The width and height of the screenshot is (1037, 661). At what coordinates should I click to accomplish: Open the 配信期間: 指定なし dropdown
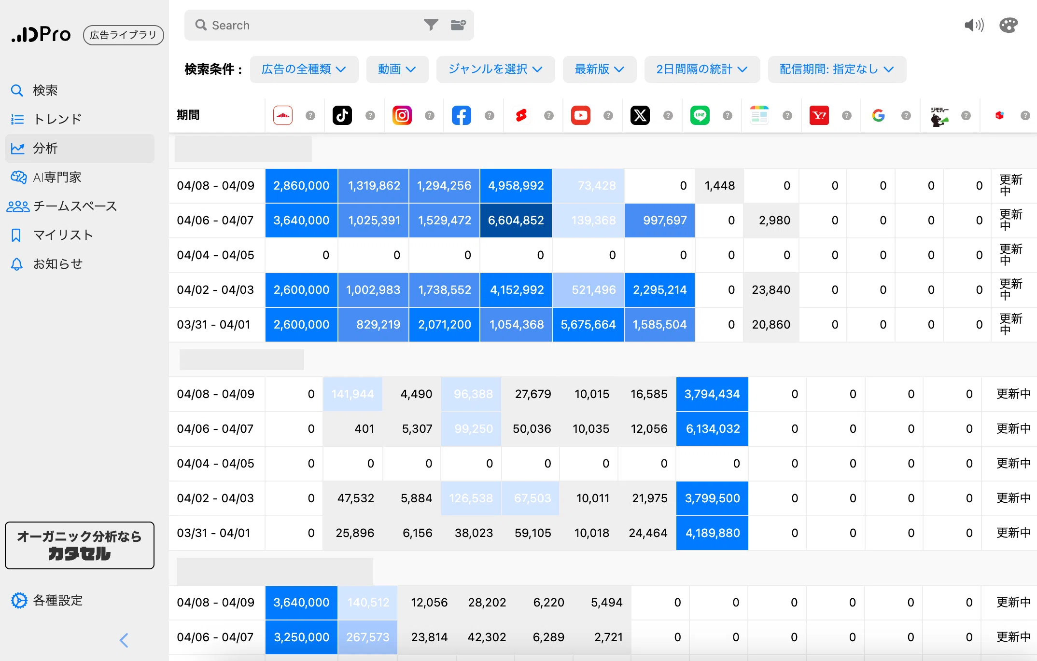click(x=837, y=69)
